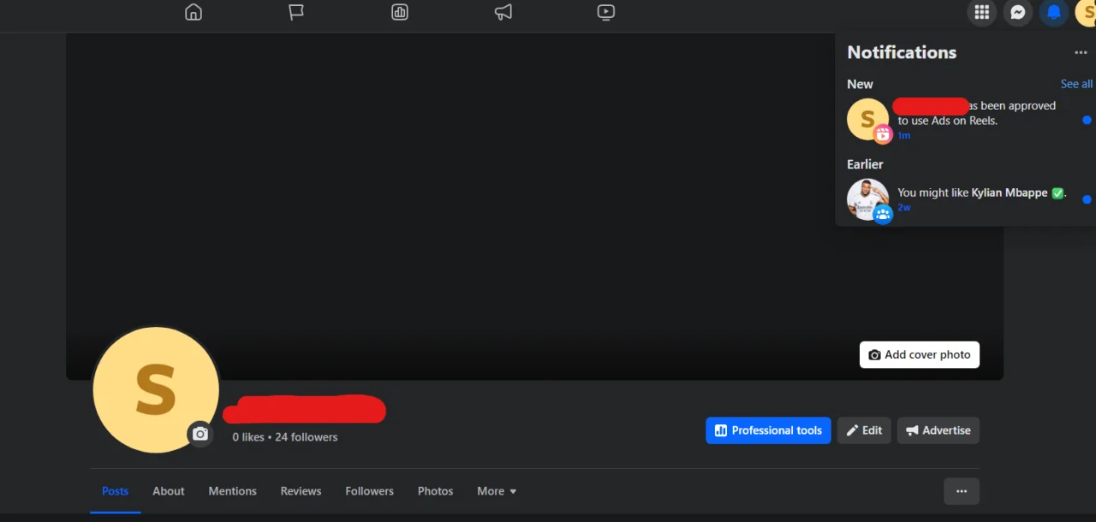Switch to the About tab
The width and height of the screenshot is (1096, 522).
[x=169, y=491]
